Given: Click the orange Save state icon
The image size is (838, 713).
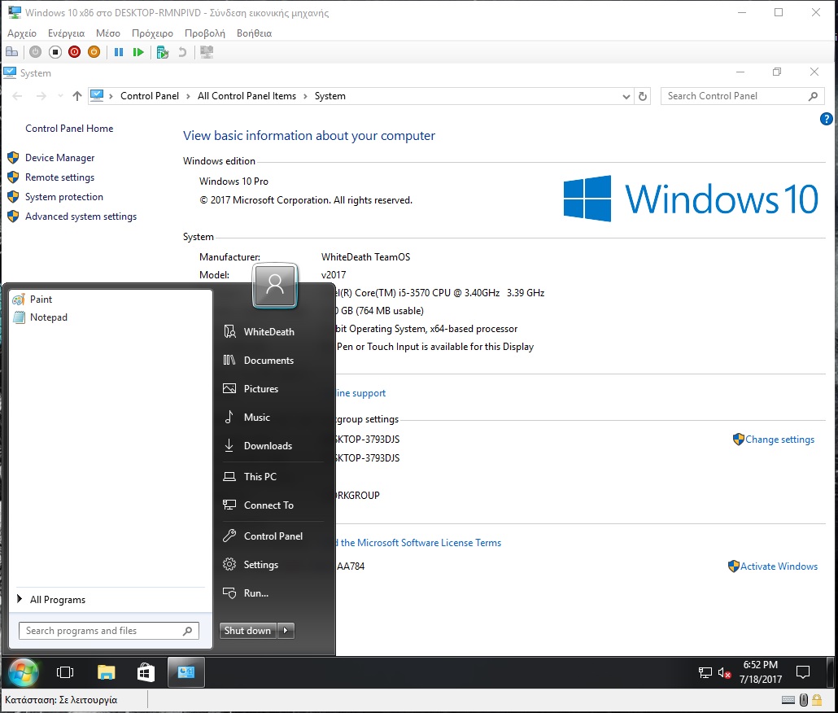Looking at the screenshot, I should (94, 52).
